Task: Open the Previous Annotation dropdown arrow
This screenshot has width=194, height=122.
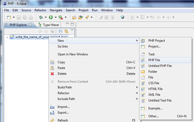Action: (147, 17)
